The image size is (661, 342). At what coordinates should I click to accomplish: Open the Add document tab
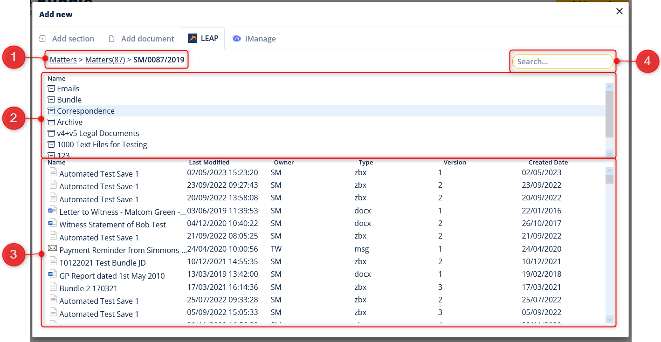tap(142, 39)
